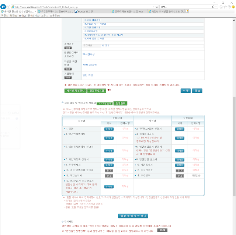
Task: Refresh the page with the reload icon
Action: click(x=157, y=7)
